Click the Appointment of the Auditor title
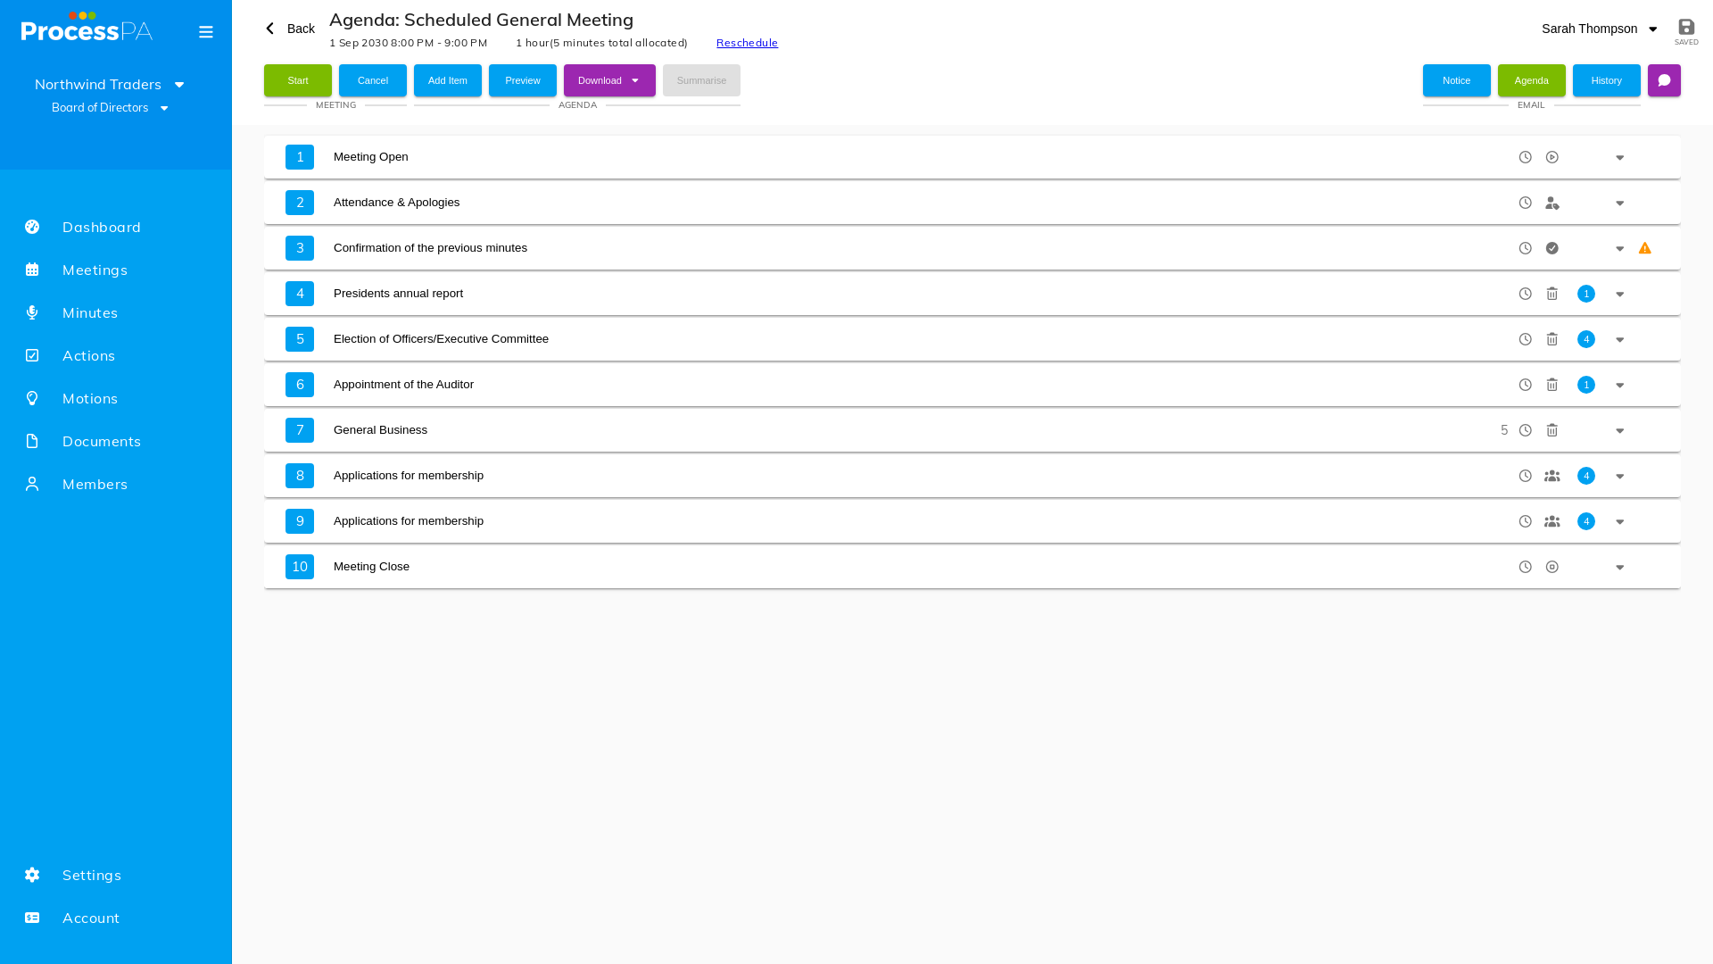 [403, 385]
